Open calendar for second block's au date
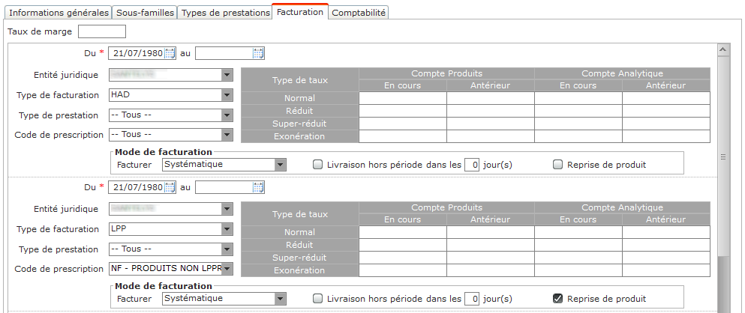The width and height of the screenshot is (745, 313). click(258, 187)
